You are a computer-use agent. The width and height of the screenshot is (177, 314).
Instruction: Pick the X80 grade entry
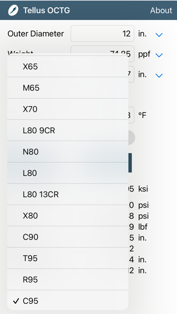point(68,216)
